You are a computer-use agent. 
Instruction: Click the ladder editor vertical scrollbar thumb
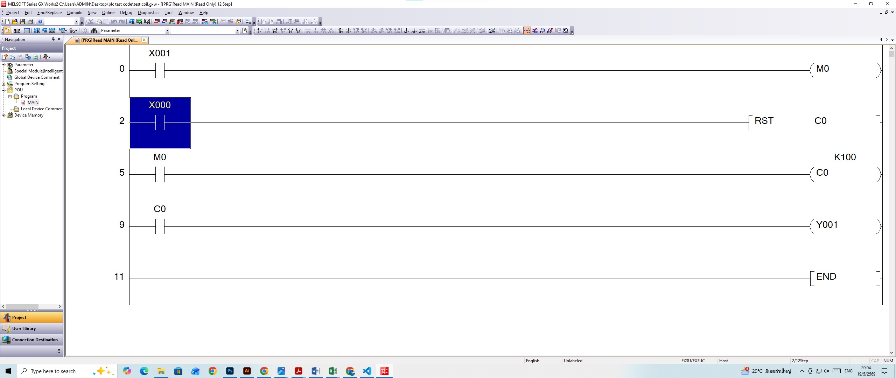891,54
